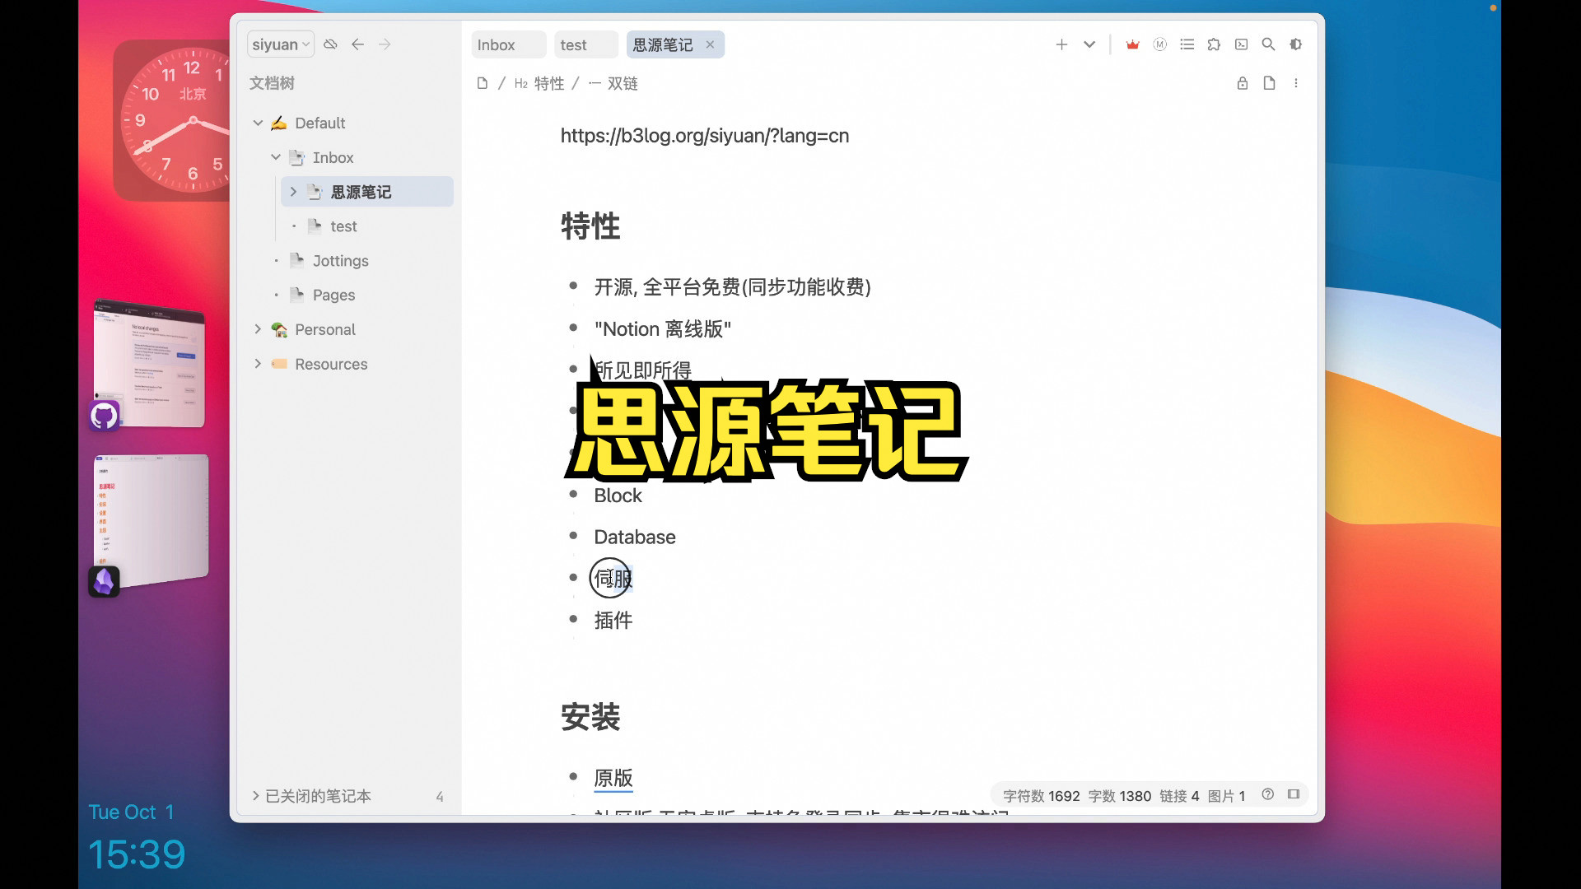Add a new tab with the plus icon
This screenshot has height=889, width=1581.
point(1061,44)
